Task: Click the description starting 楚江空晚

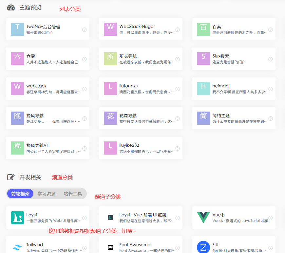Action: (53, 121)
